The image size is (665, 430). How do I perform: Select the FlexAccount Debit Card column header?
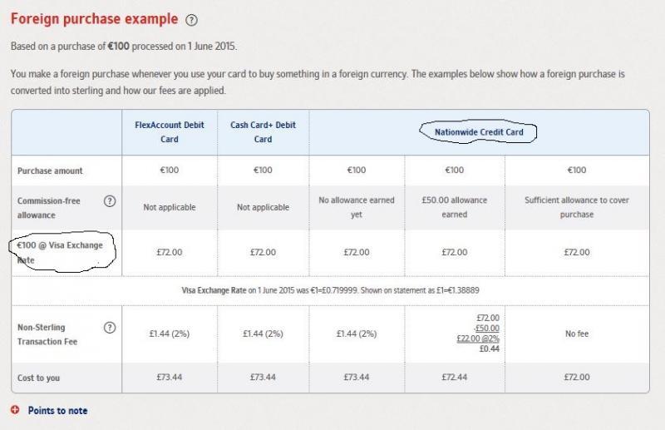tap(170, 132)
